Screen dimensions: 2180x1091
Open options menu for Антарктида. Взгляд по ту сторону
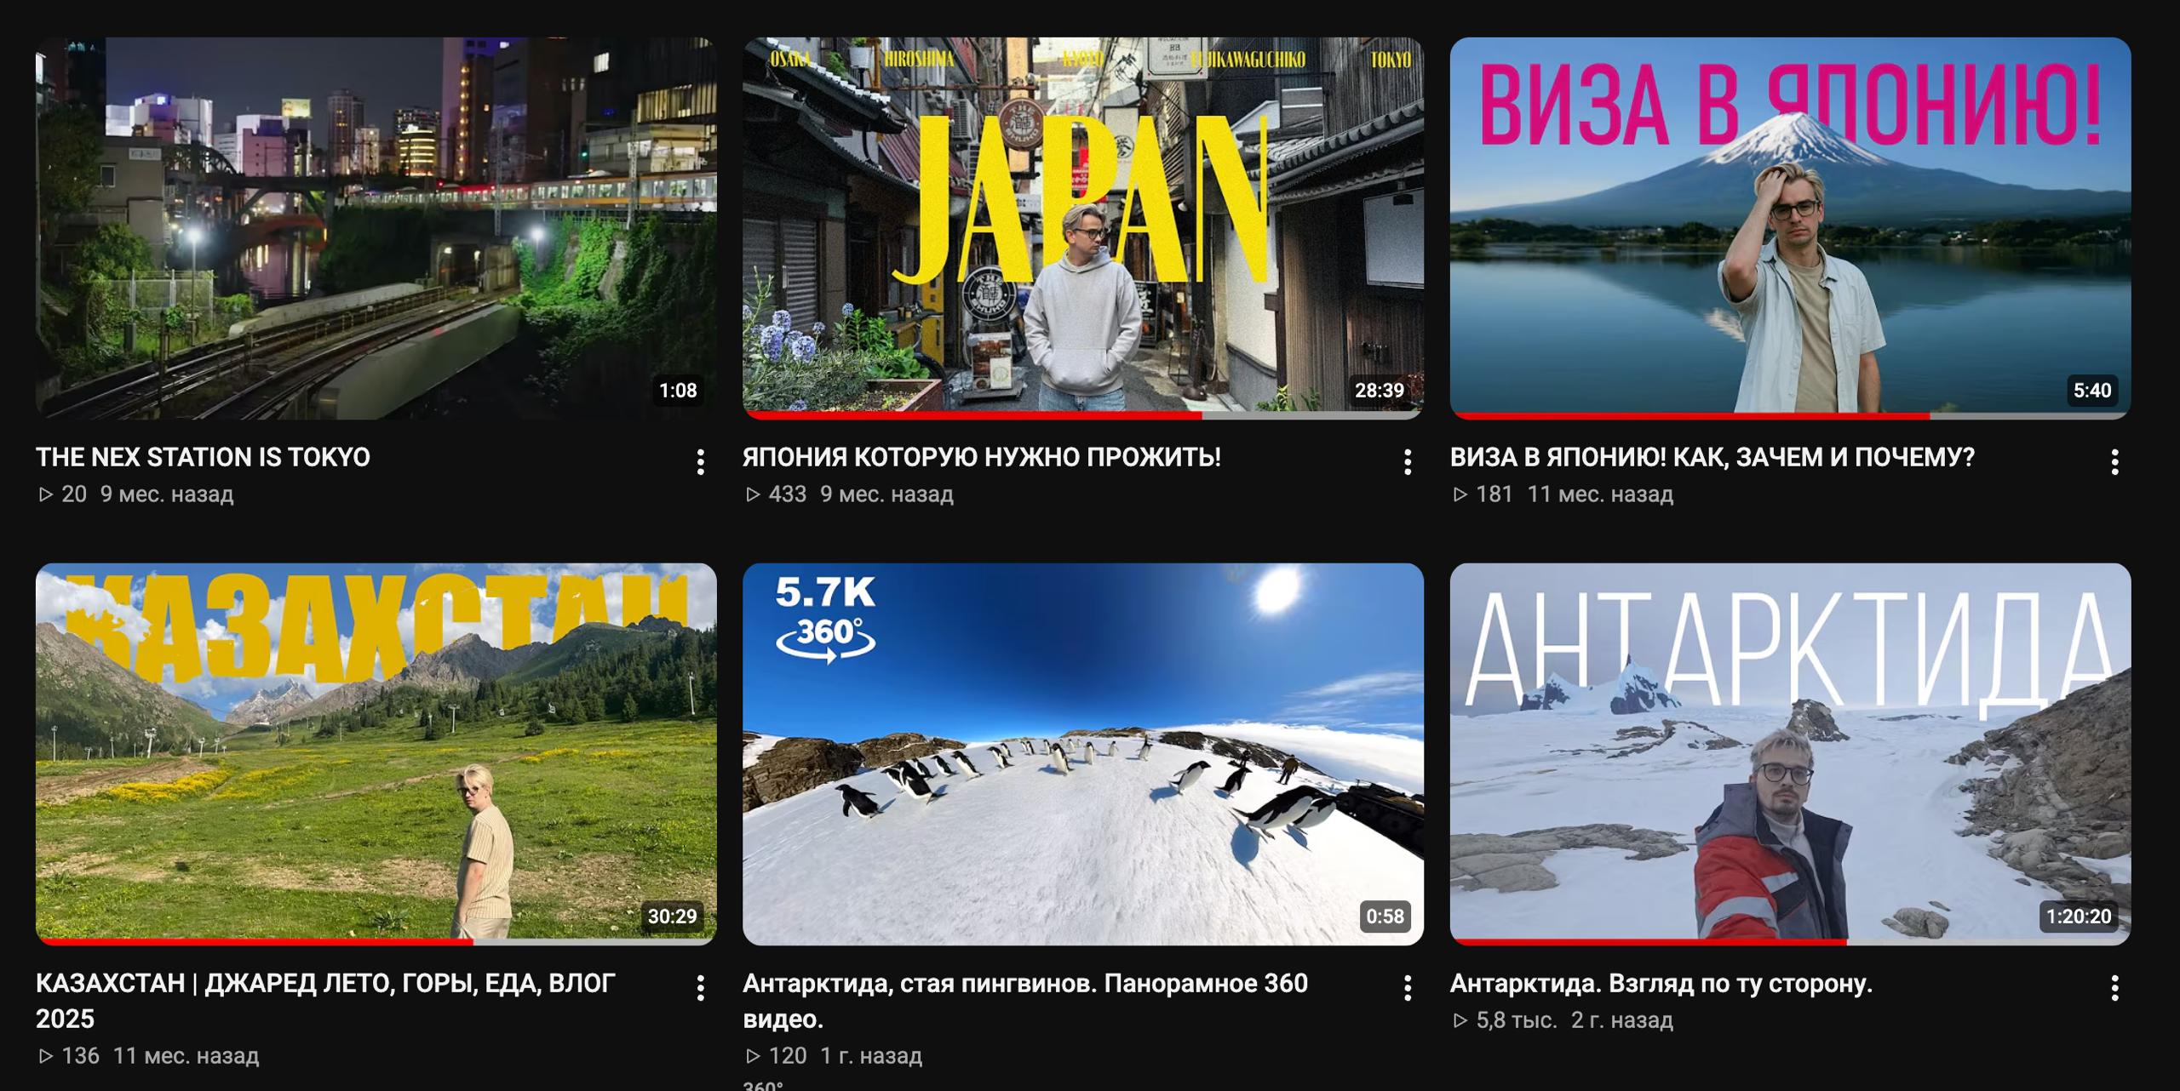tap(2114, 988)
